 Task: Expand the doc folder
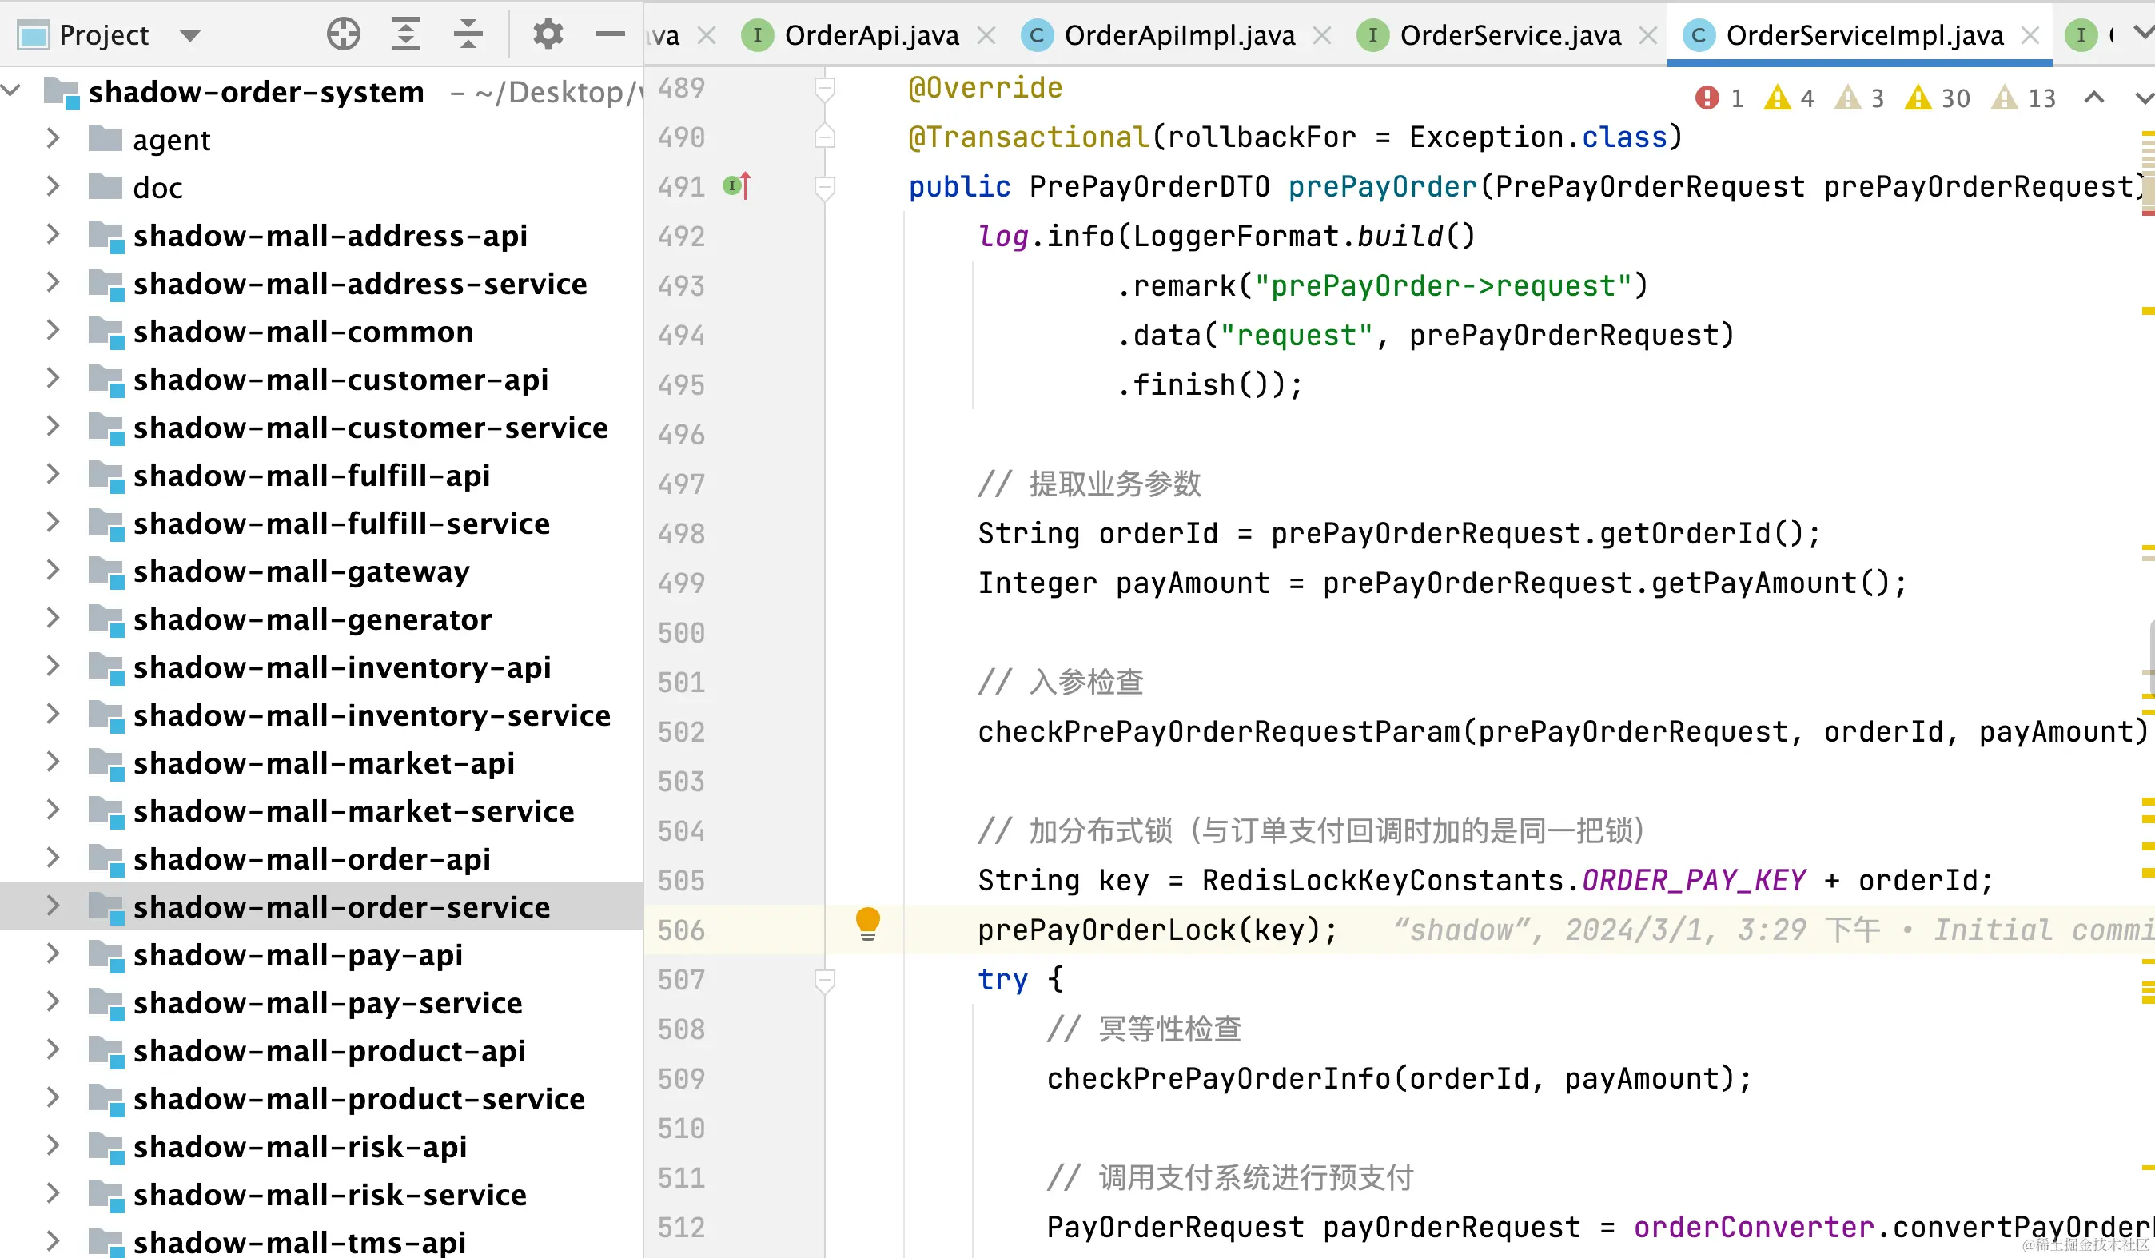click(52, 185)
